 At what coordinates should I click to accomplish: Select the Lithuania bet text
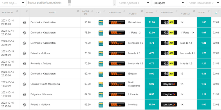133,94
